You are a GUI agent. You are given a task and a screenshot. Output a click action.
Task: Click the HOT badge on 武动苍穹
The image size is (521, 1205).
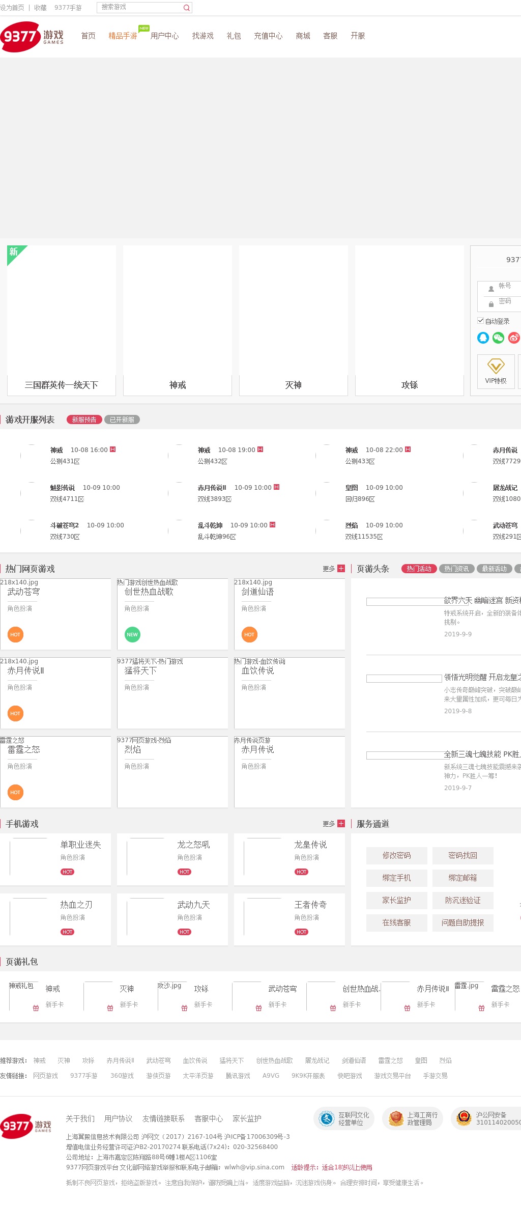coord(15,634)
